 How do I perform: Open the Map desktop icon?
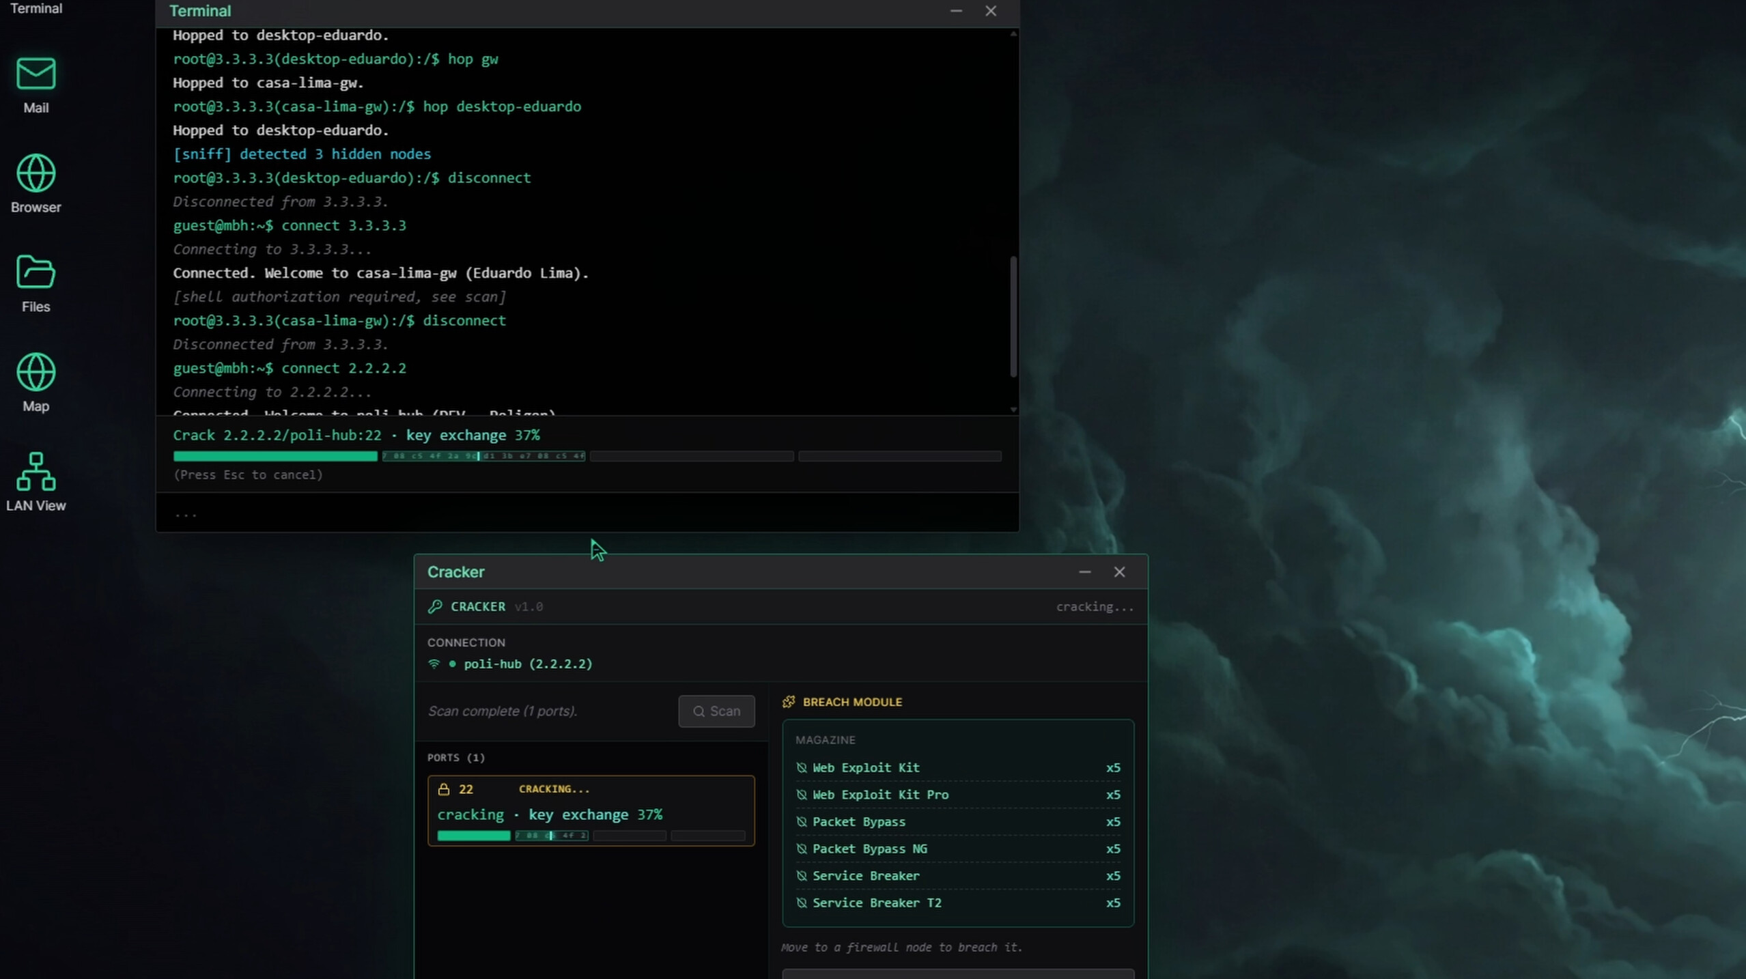(x=36, y=382)
